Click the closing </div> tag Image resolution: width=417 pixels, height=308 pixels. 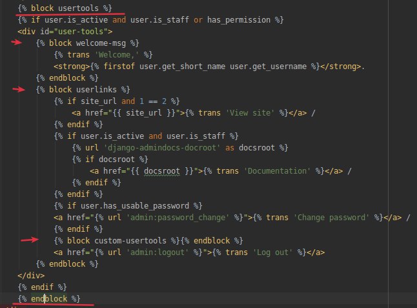[x=31, y=276]
